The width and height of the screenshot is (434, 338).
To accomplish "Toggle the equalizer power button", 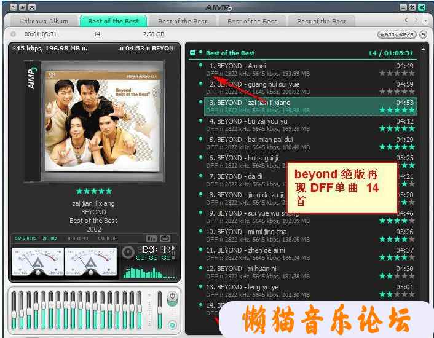I will click(x=172, y=297).
